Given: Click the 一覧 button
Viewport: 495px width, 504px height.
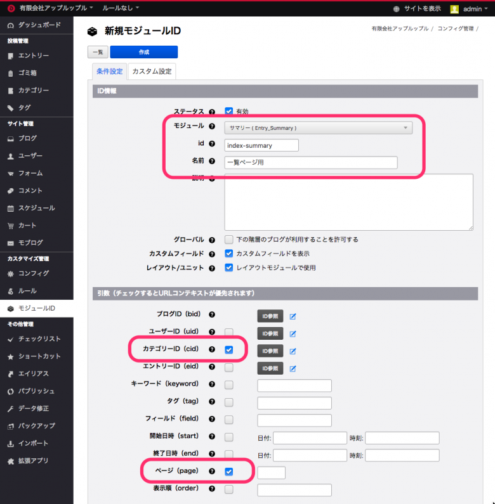Looking at the screenshot, I should [x=97, y=52].
